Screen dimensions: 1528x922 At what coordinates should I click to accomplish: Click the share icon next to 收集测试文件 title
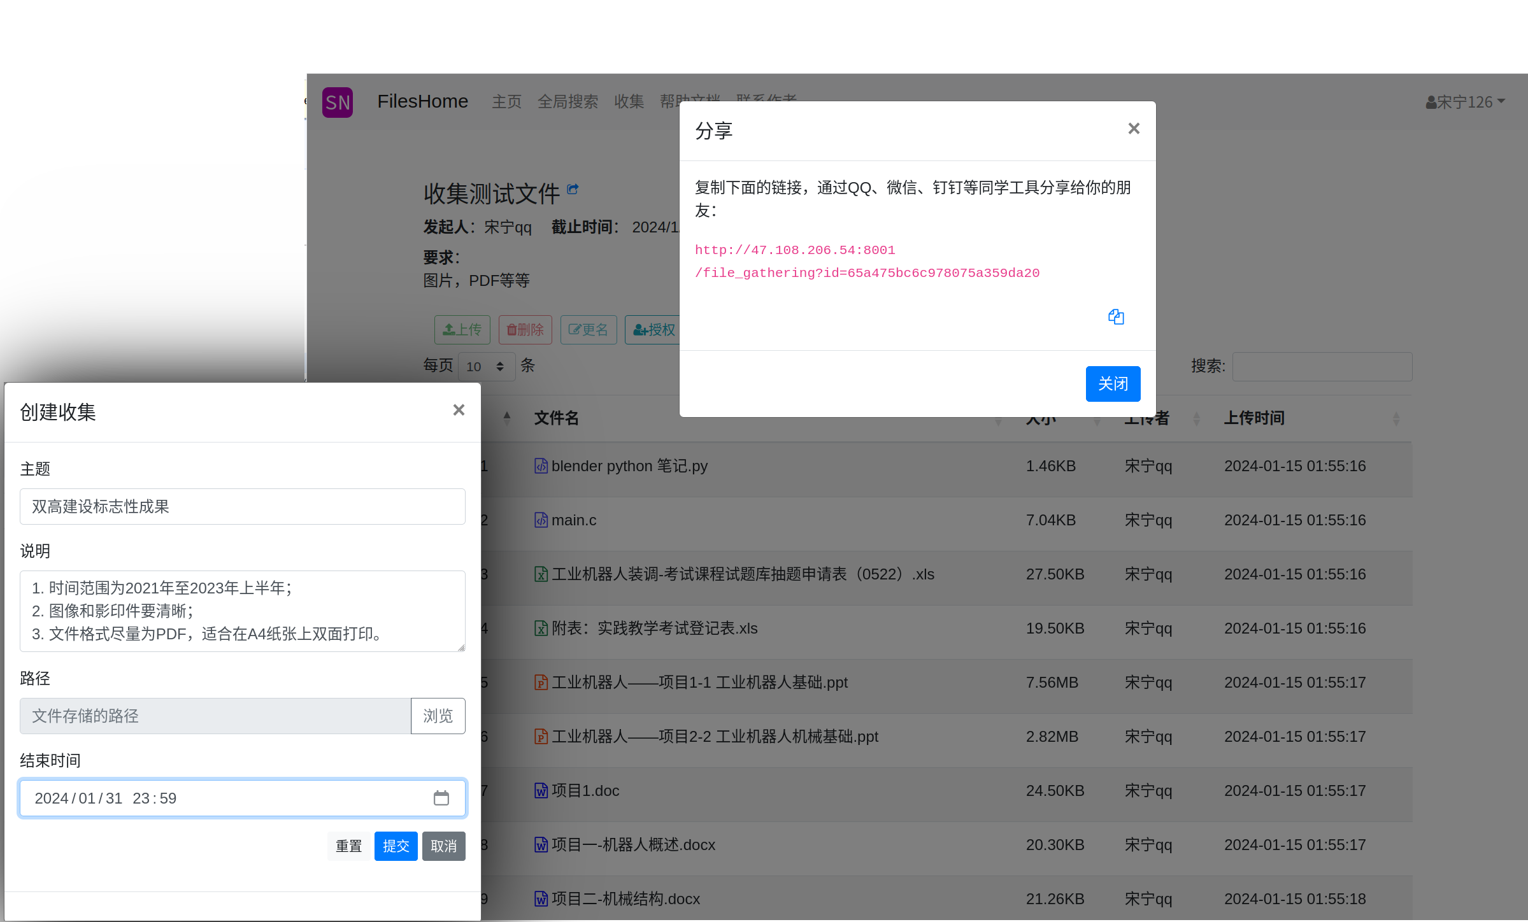[x=573, y=189]
